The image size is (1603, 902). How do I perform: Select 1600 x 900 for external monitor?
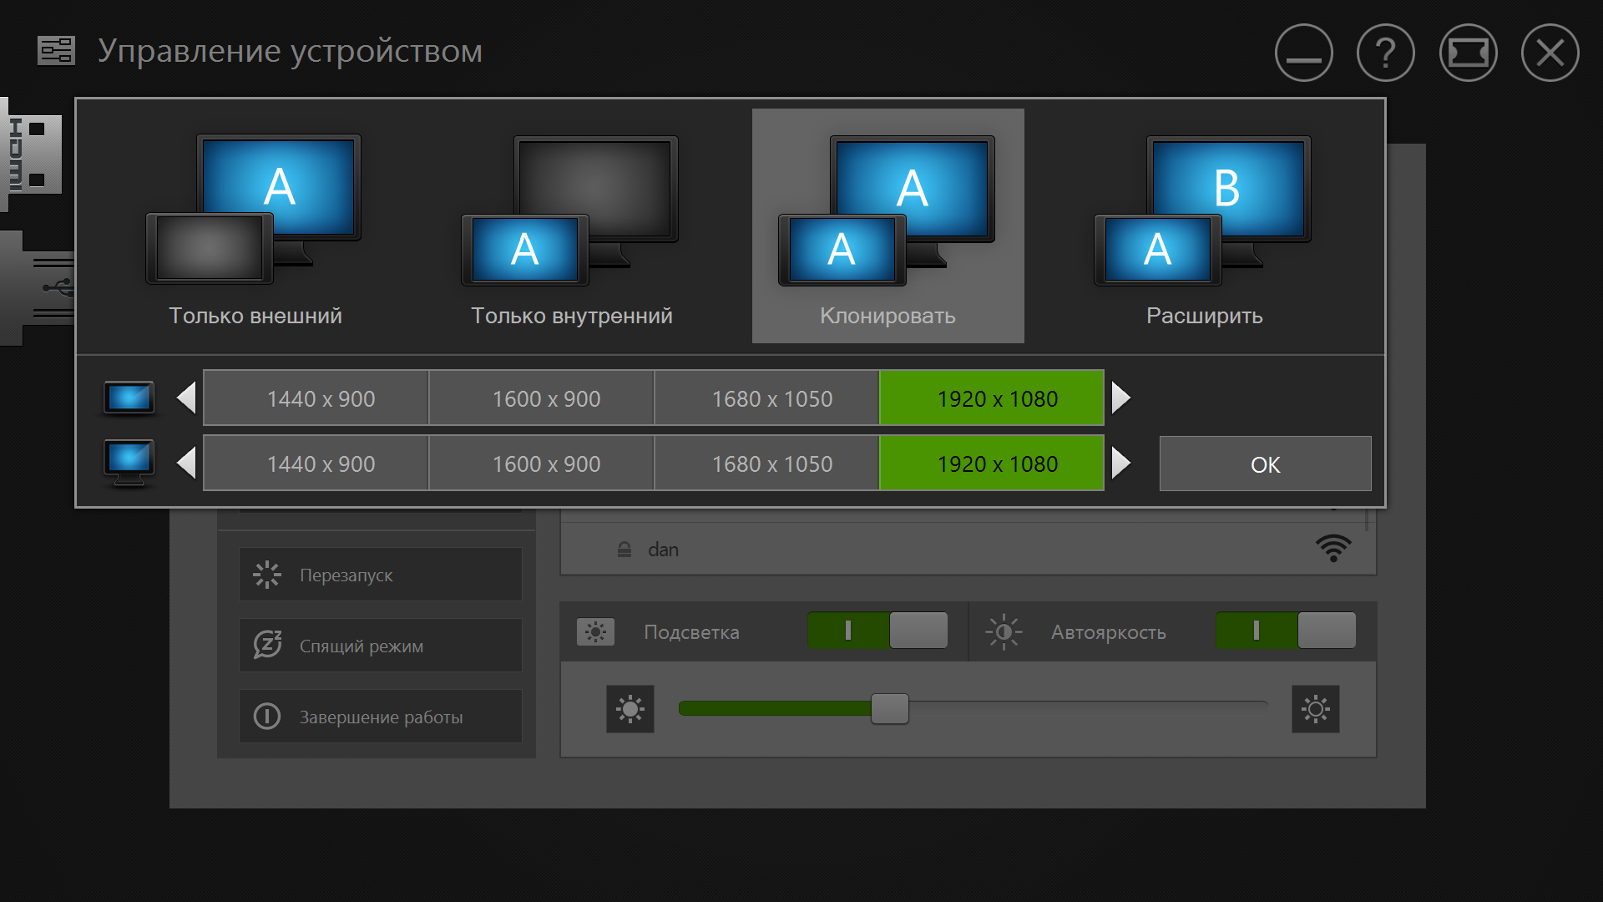pos(546,464)
